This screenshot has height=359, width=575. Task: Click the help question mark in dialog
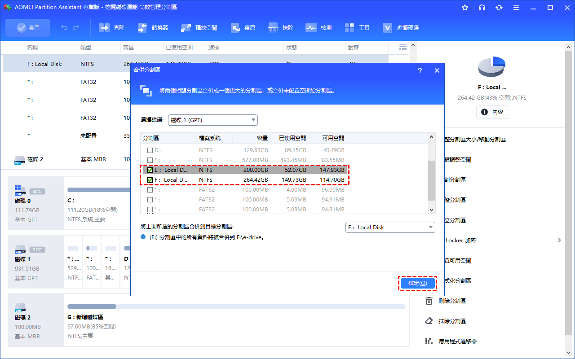[x=420, y=70]
